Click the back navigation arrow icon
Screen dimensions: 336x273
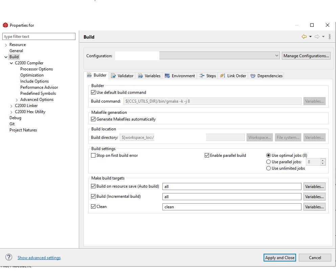click(304, 37)
